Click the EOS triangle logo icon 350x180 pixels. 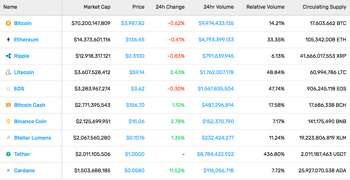[8, 89]
